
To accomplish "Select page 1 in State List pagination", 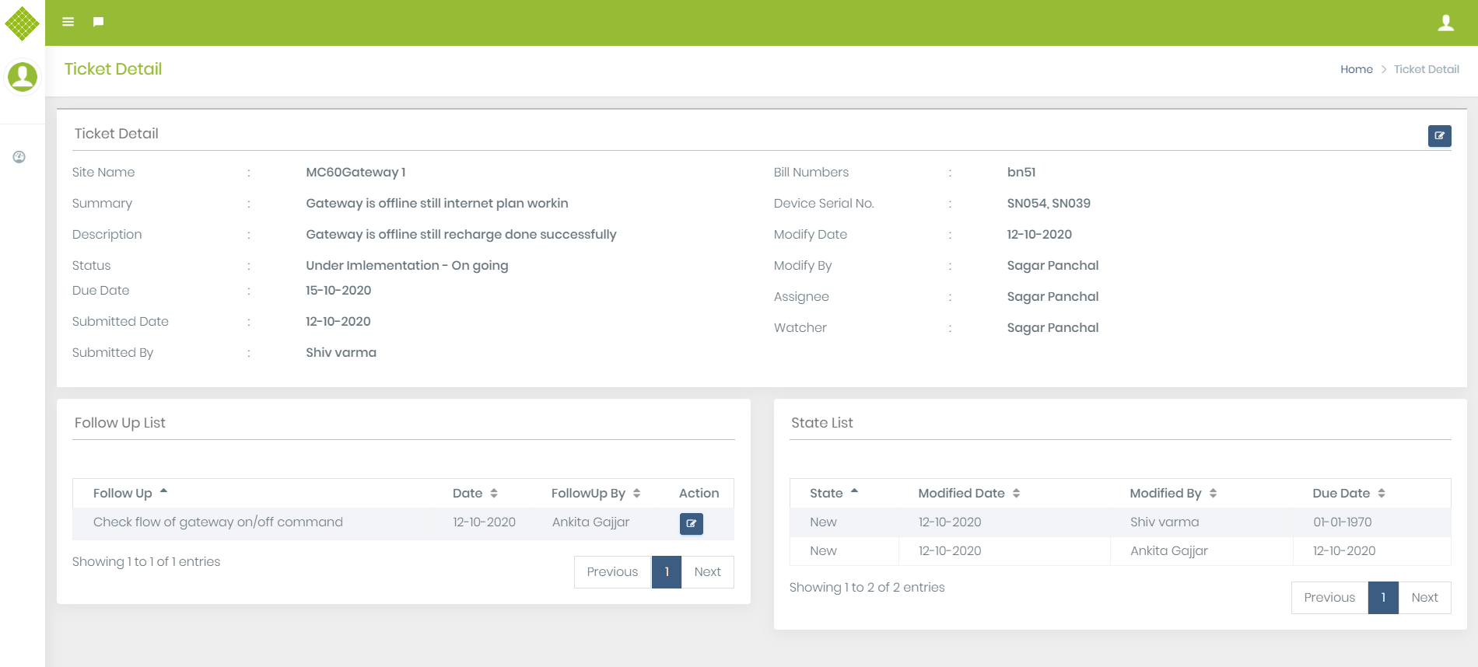I will click(1383, 598).
